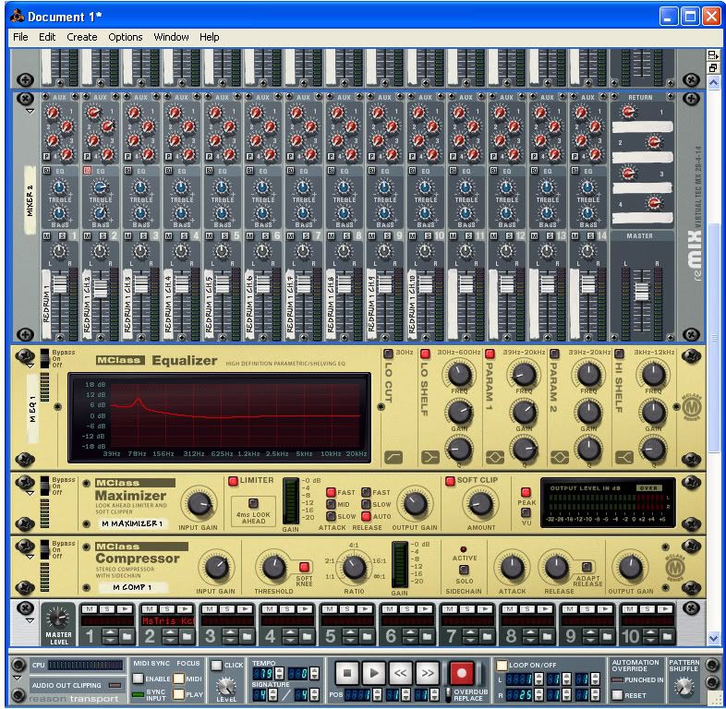Open the File menu
726x709 pixels.
tap(20, 37)
